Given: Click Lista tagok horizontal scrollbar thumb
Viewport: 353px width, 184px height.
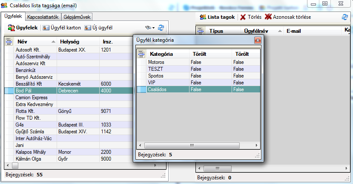Looking at the screenshot, I should pyautogui.click(x=217, y=168).
